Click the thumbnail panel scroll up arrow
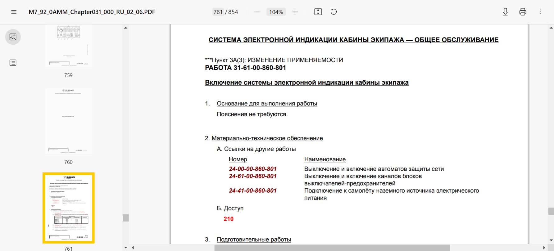The height and width of the screenshot is (251, 554). [x=126, y=28]
